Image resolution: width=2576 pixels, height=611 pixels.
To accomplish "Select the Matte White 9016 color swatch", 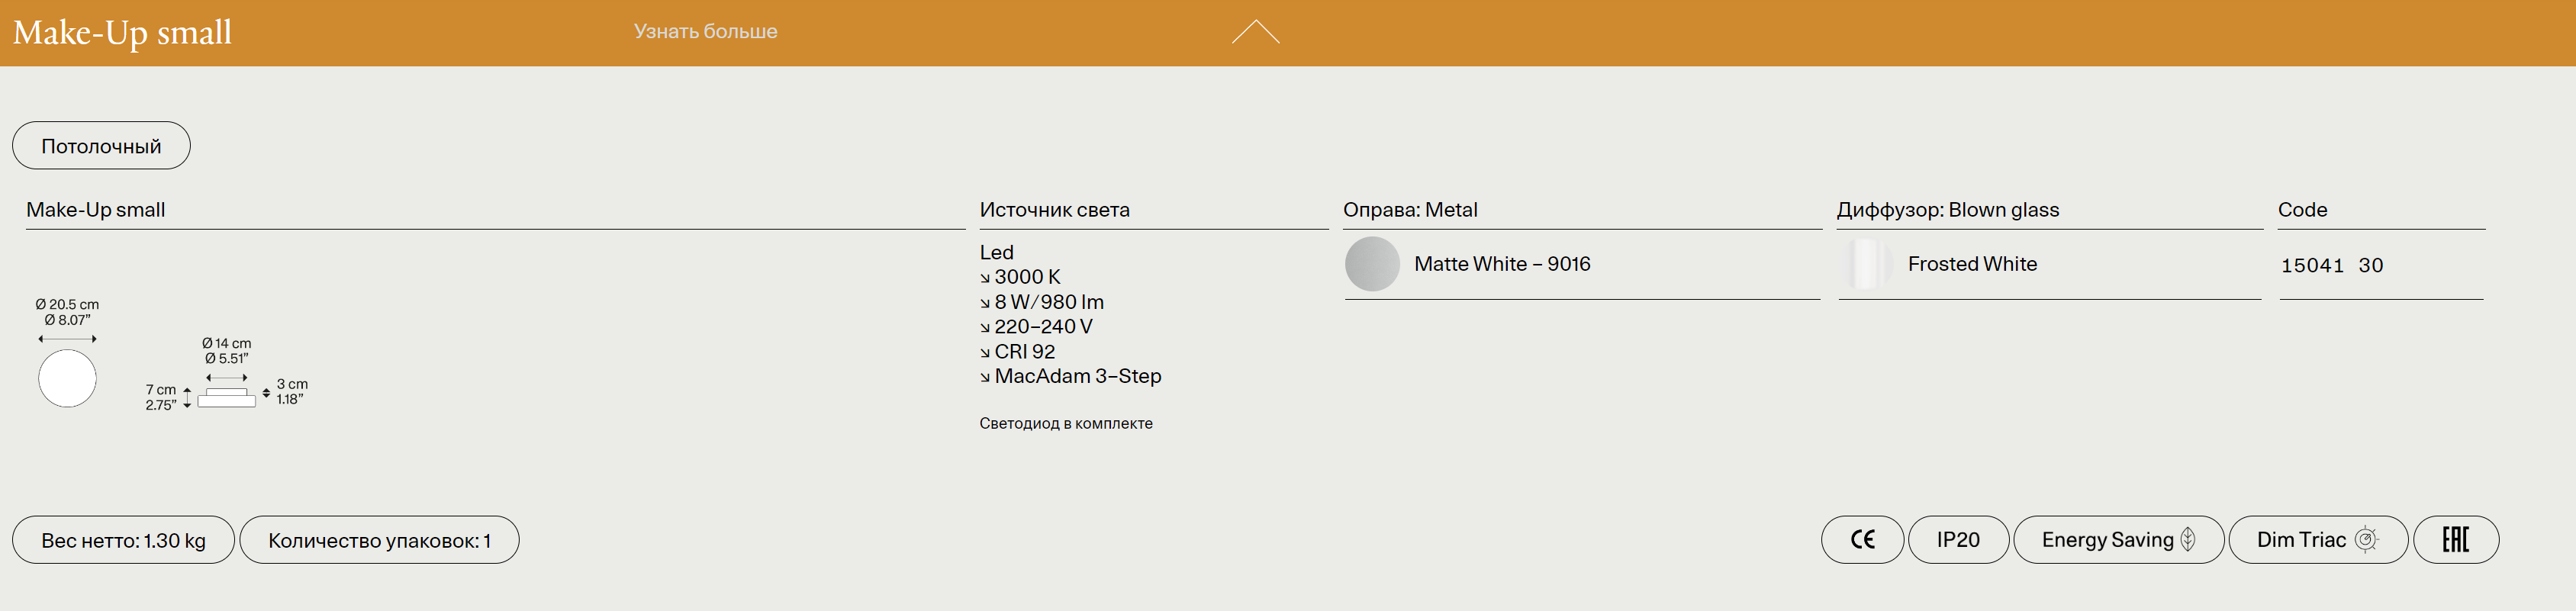I will pos(1372,264).
